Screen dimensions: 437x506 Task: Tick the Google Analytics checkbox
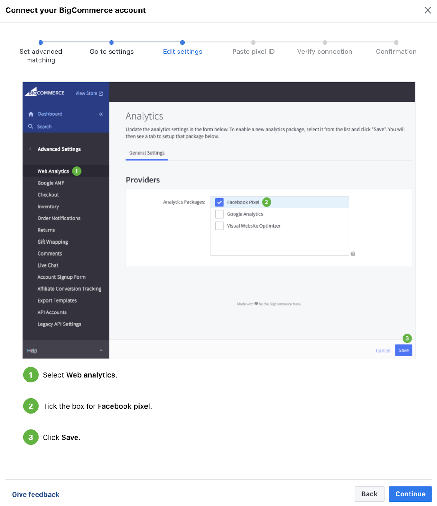219,214
